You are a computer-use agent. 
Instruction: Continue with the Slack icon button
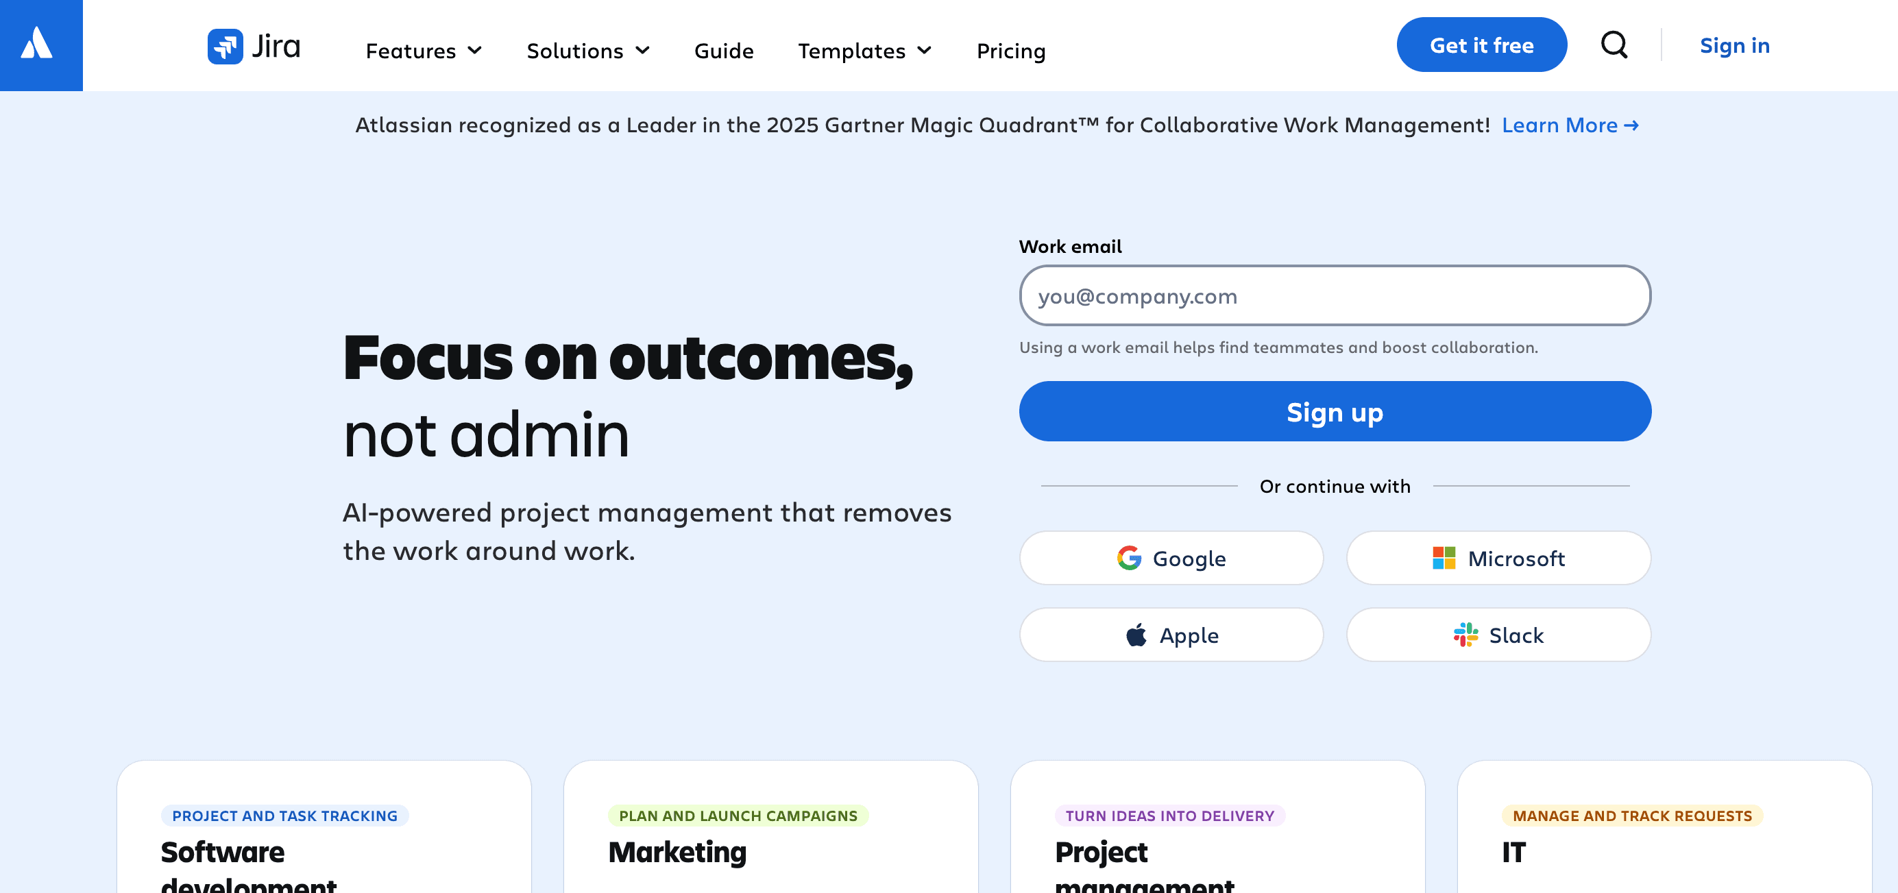point(1498,635)
